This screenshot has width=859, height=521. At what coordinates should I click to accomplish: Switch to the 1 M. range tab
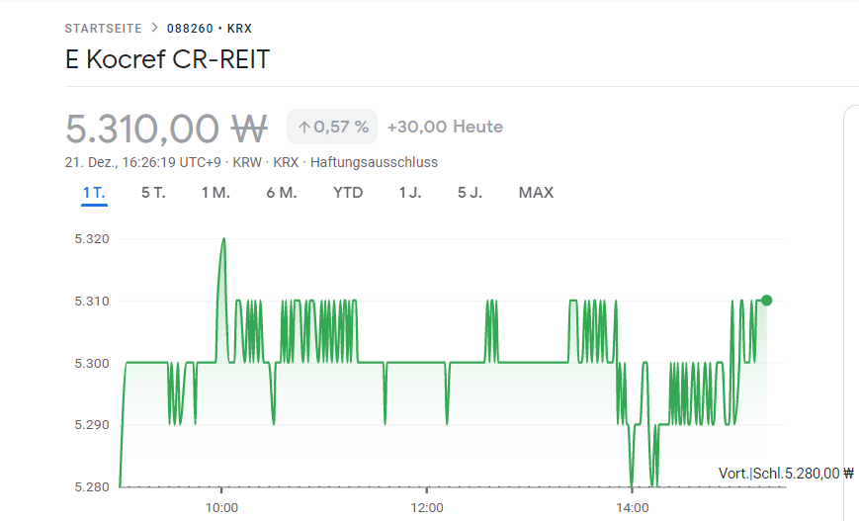[x=215, y=193]
